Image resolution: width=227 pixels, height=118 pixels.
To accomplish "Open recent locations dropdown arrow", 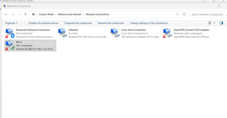I will (x=20, y=14).
